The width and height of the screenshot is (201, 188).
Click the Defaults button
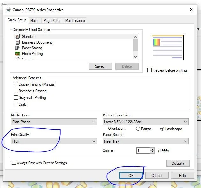[178, 164]
